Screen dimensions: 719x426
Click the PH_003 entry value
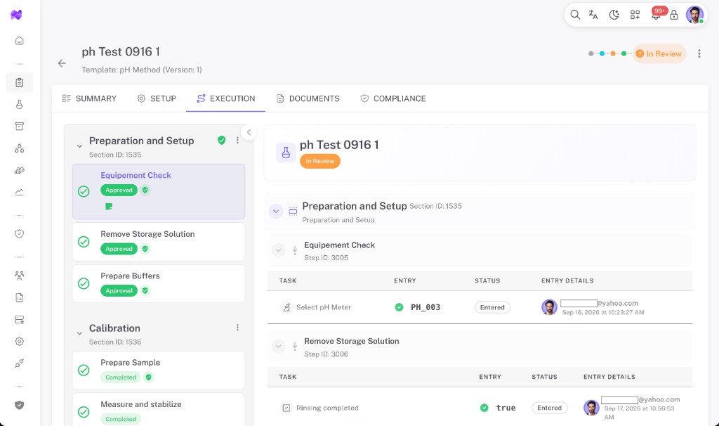(x=426, y=308)
